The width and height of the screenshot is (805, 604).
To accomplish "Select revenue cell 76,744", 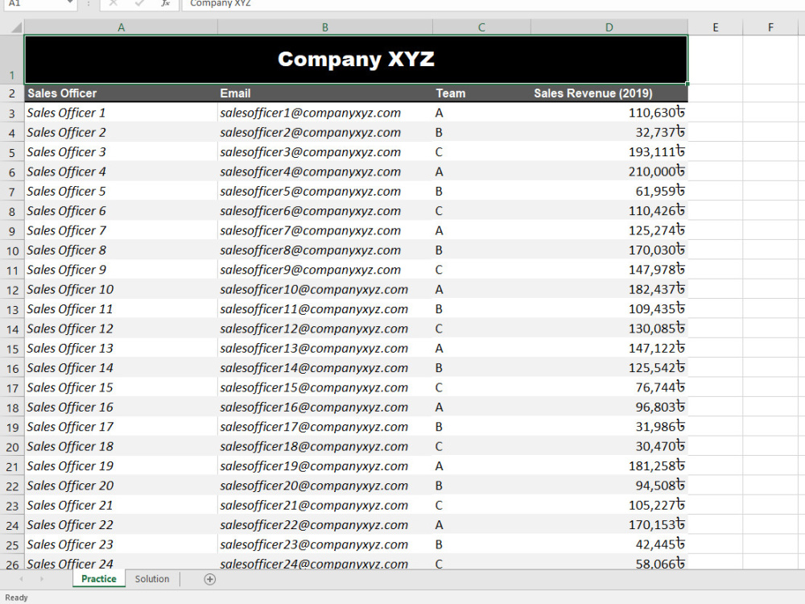I will coord(609,388).
